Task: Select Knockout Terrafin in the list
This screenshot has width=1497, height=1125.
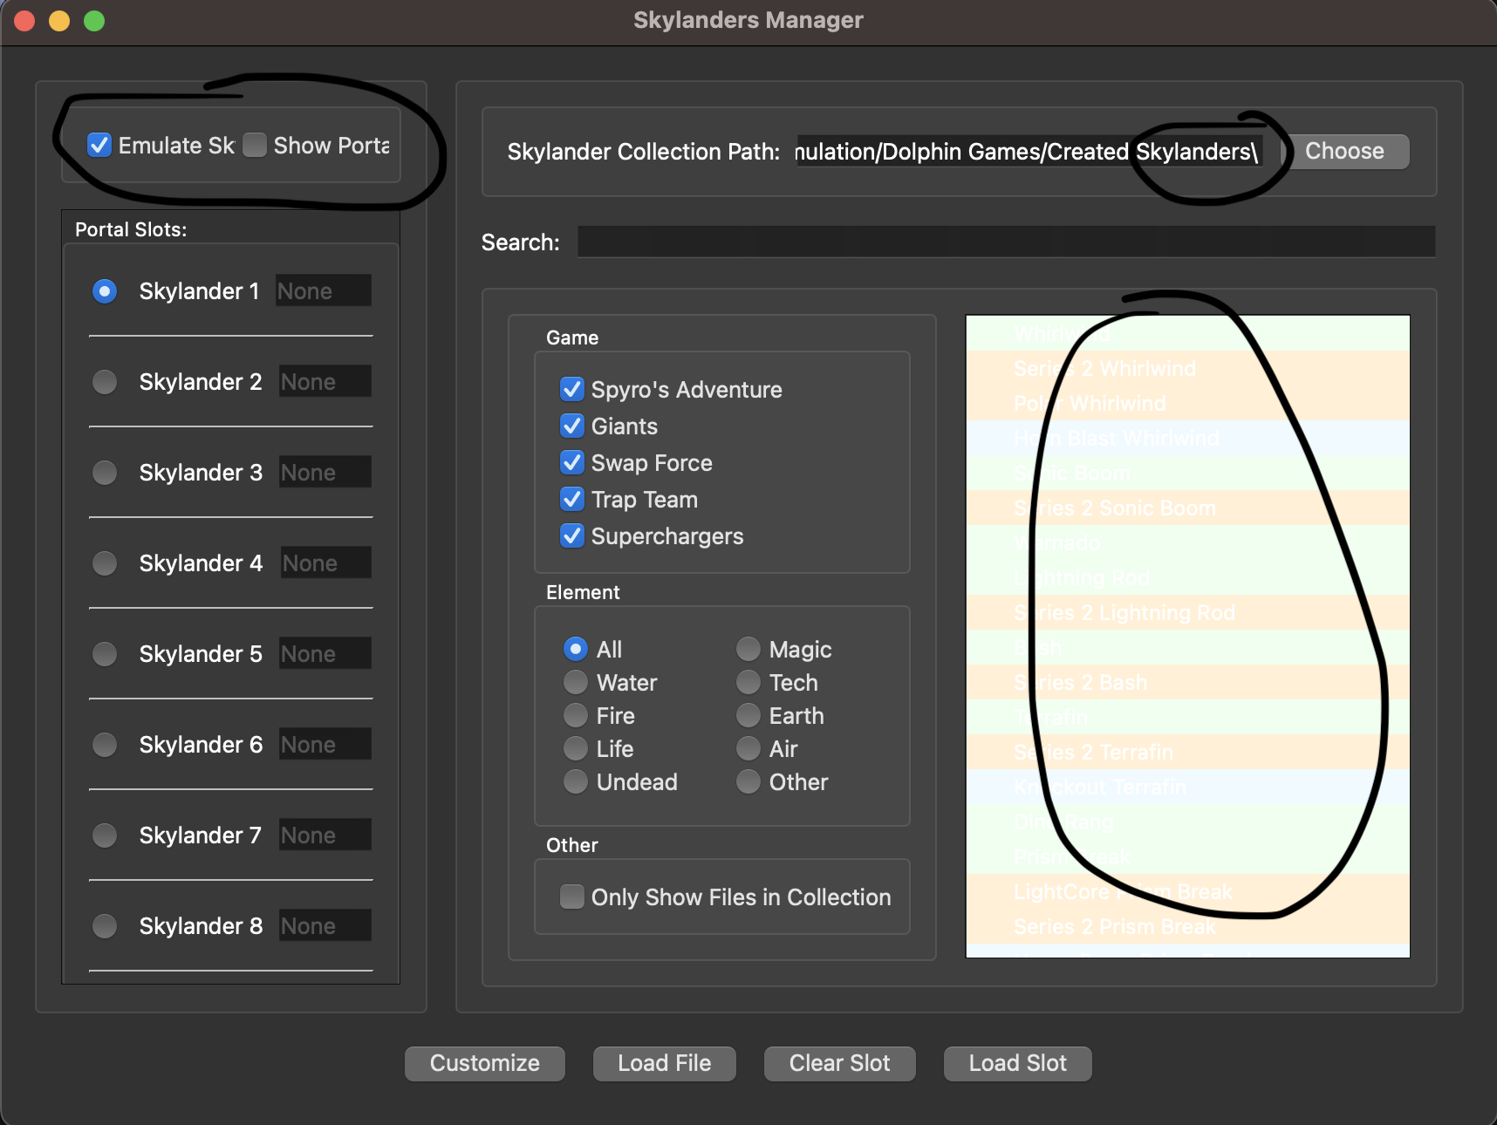Action: [1188, 787]
